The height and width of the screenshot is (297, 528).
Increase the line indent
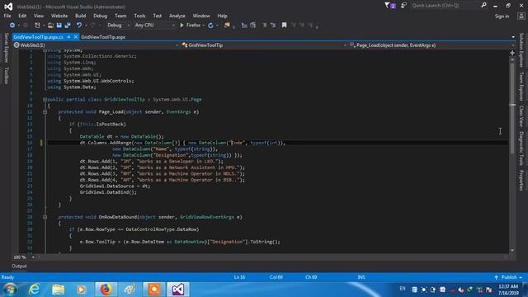273,26
